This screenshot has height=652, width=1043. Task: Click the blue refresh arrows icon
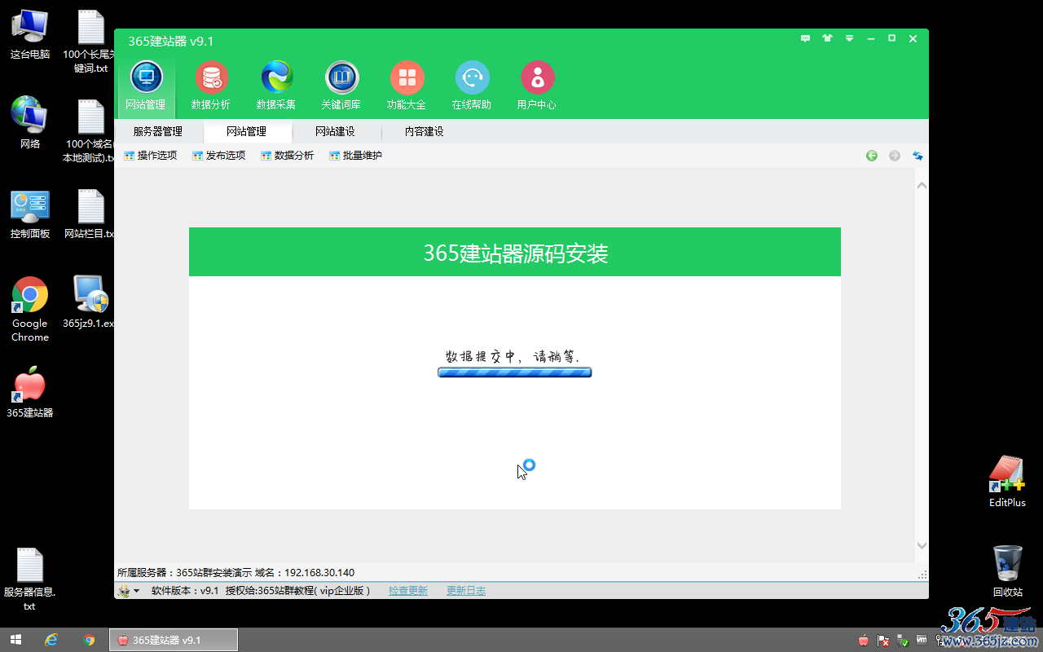[x=918, y=156]
